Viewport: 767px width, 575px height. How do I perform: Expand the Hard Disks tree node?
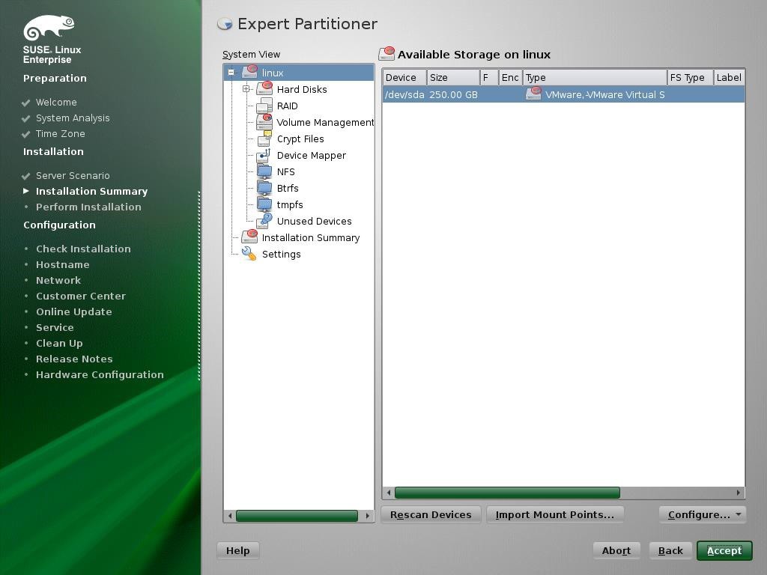246,89
